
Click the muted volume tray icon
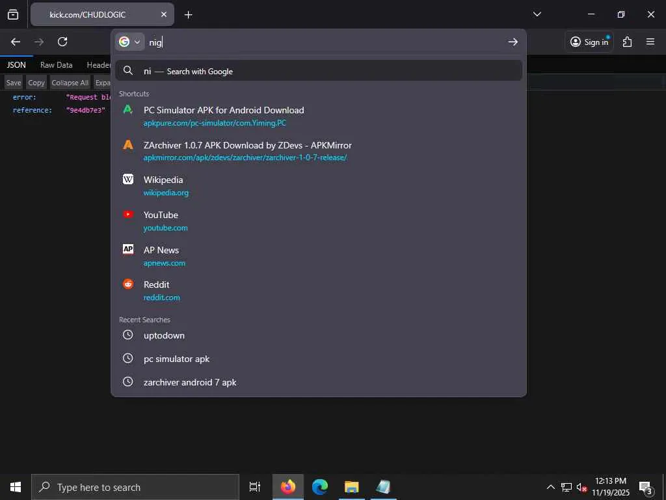point(581,487)
